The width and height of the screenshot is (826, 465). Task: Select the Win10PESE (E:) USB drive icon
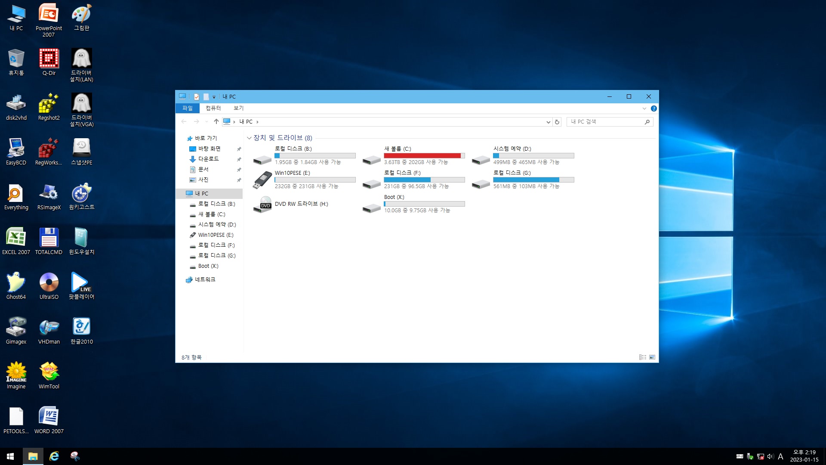point(262,180)
